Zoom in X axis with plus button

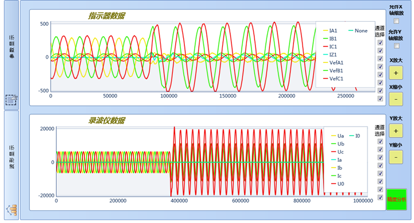(396, 73)
